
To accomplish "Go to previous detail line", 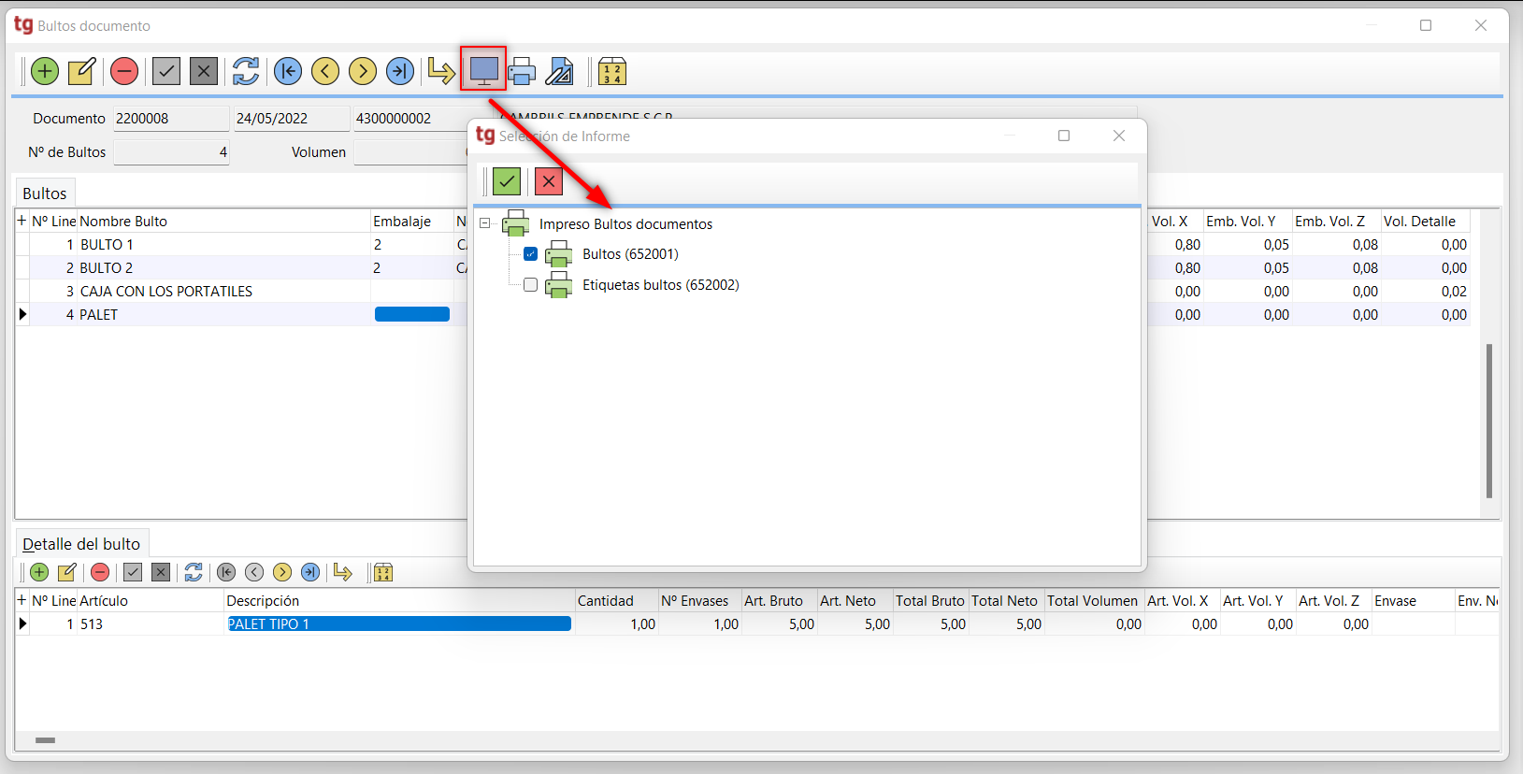I will 254,572.
